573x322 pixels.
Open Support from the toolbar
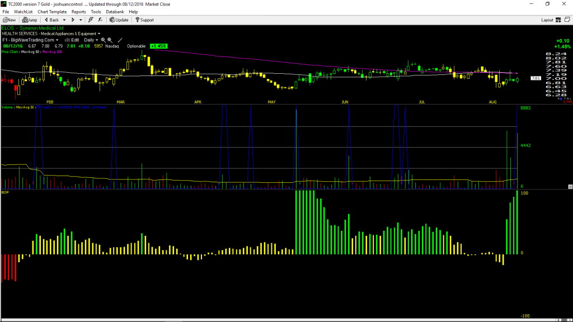[145, 20]
